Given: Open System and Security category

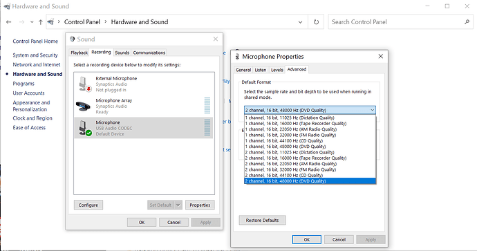Looking at the screenshot, I should [35, 55].
